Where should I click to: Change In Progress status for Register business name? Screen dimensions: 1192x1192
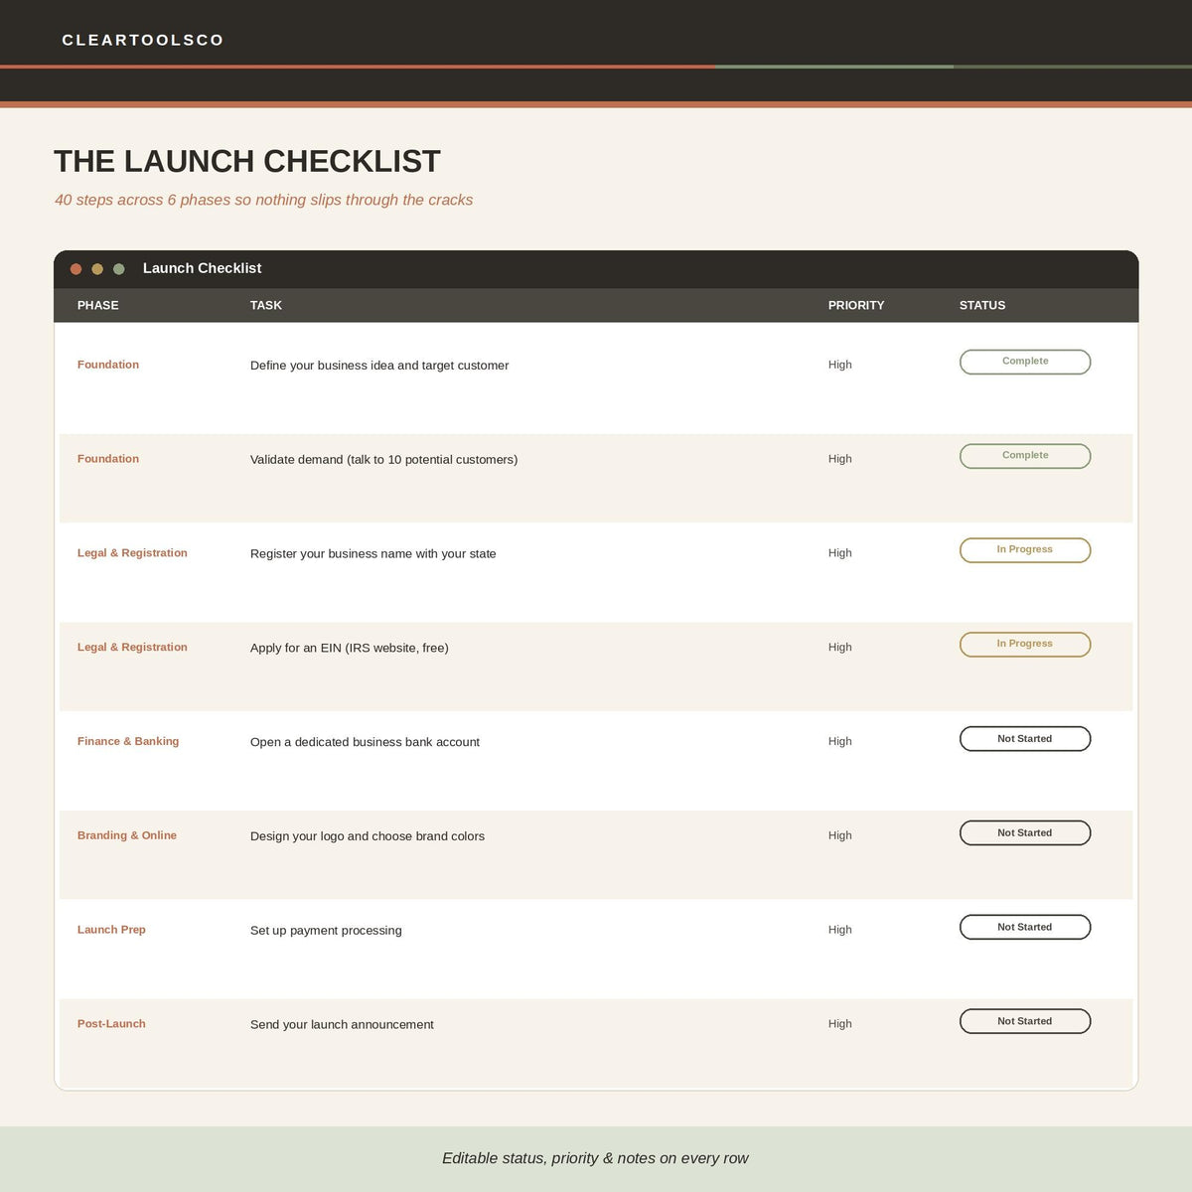click(x=1025, y=550)
